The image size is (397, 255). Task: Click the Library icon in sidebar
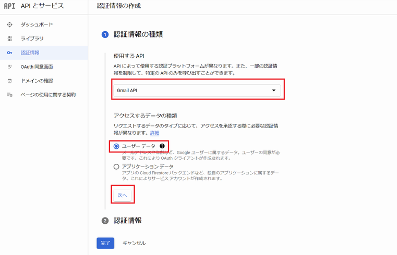coord(9,39)
